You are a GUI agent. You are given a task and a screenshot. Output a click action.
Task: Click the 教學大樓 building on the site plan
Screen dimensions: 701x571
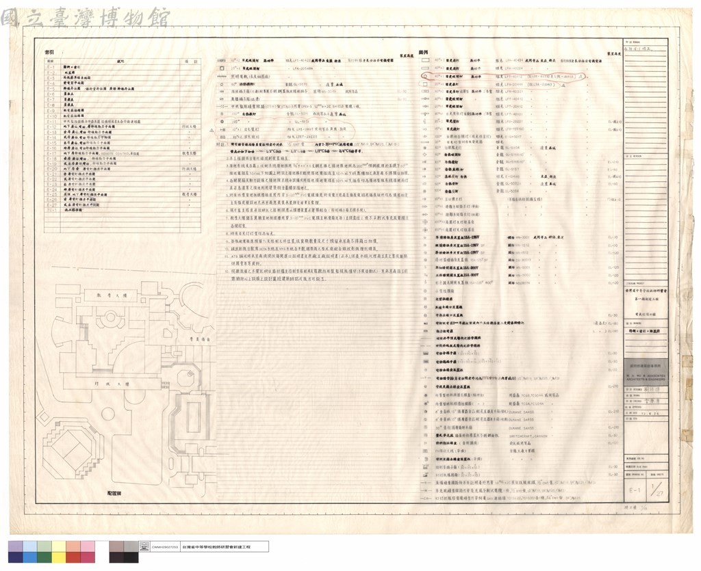[x=112, y=295]
